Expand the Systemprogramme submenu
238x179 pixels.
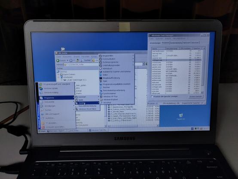click(116, 62)
